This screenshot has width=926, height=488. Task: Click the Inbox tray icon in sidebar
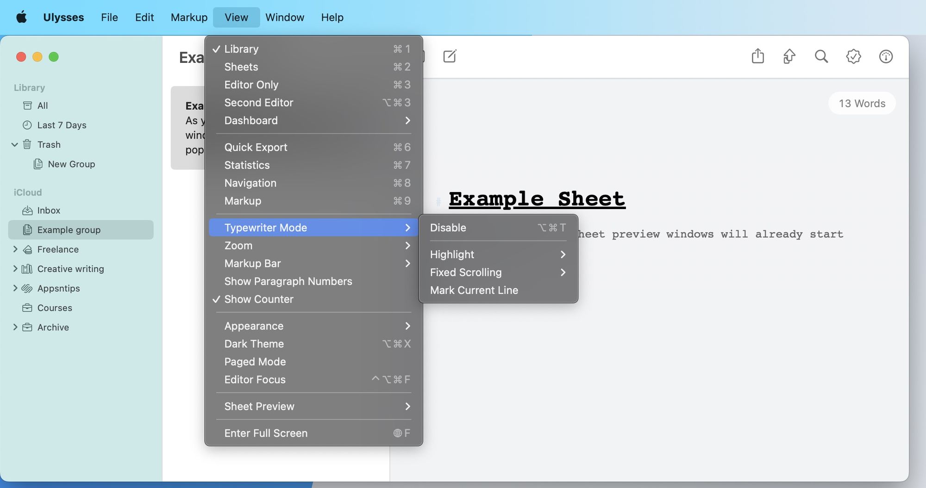tap(28, 210)
